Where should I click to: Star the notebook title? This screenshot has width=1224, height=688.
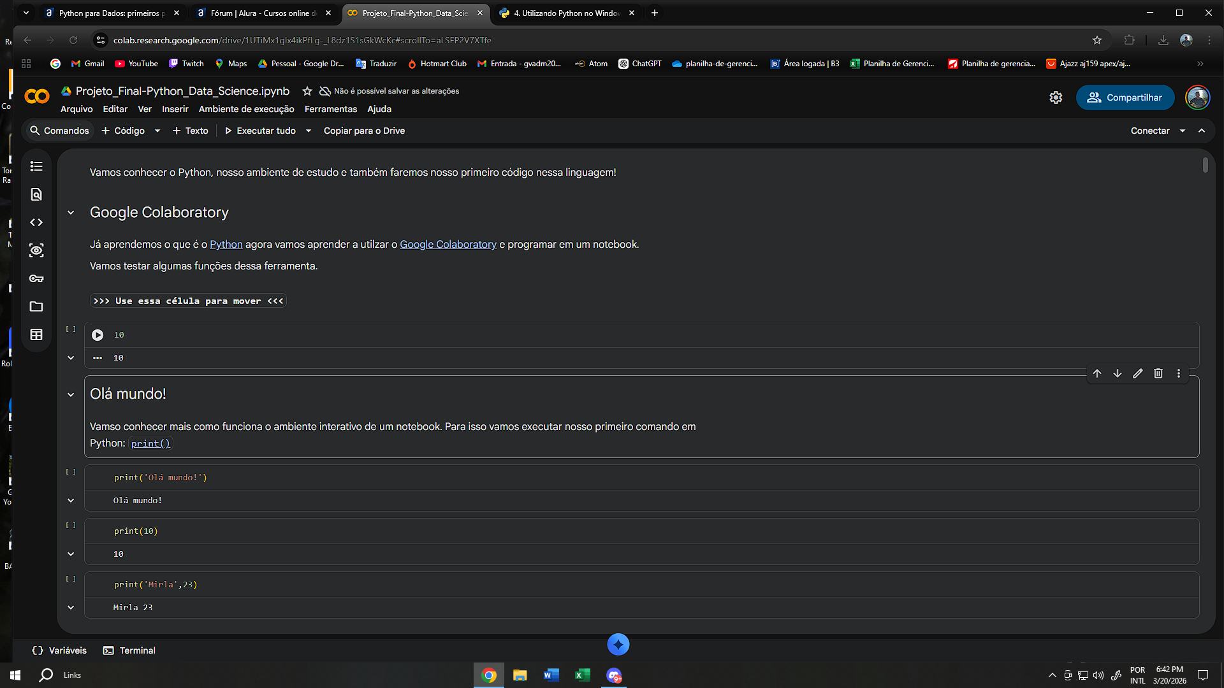pos(307,91)
